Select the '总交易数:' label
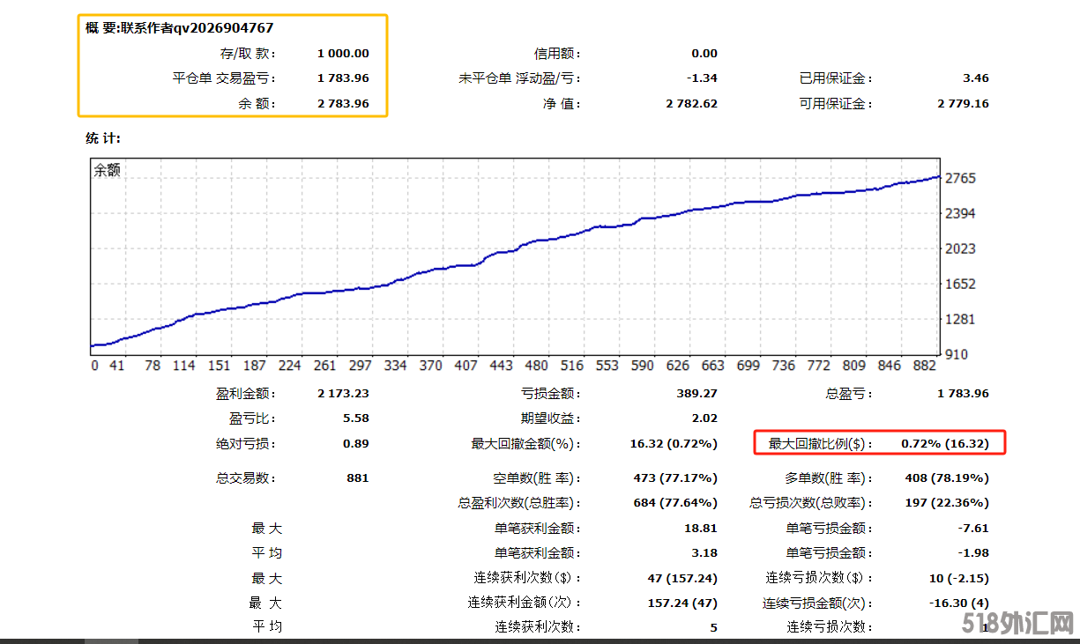The image size is (1080, 644). 246,478
